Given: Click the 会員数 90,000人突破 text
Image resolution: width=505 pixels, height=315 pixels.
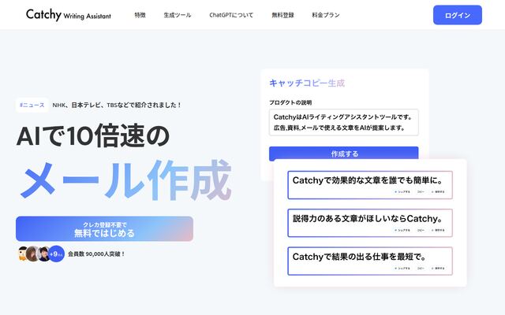Looking at the screenshot, I should click(x=96, y=254).
